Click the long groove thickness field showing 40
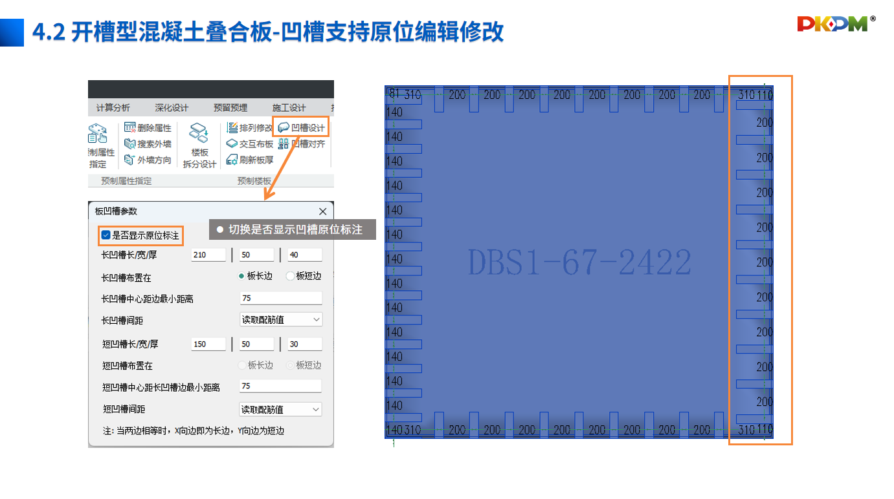The height and width of the screenshot is (499, 894). point(305,255)
